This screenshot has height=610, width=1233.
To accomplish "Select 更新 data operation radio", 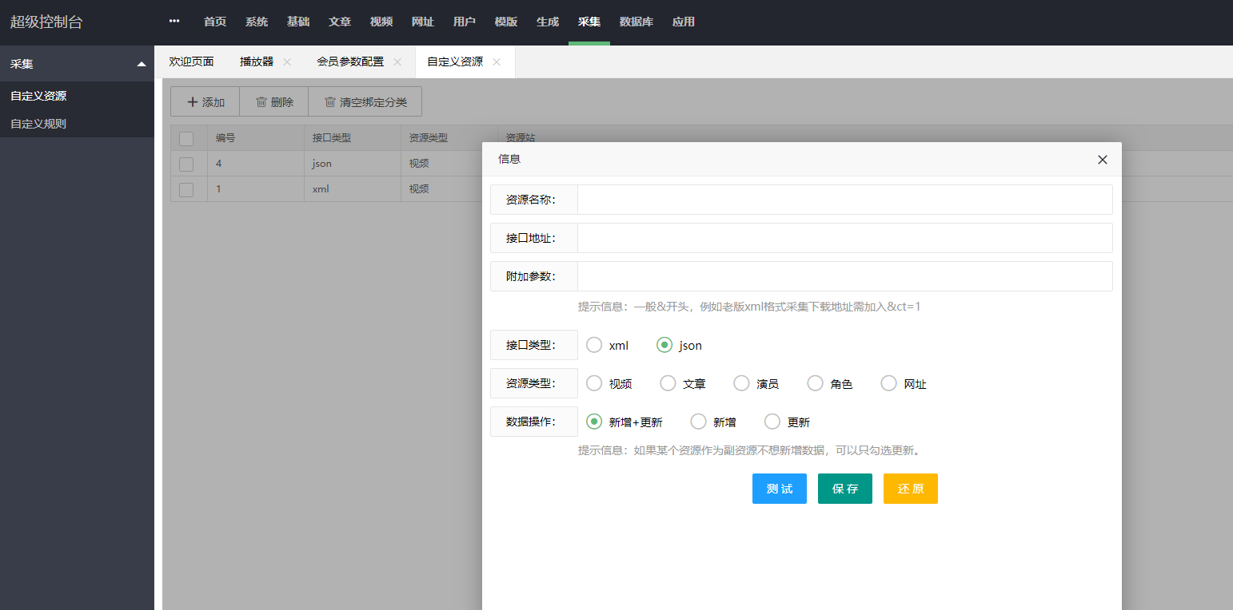I will point(772,422).
